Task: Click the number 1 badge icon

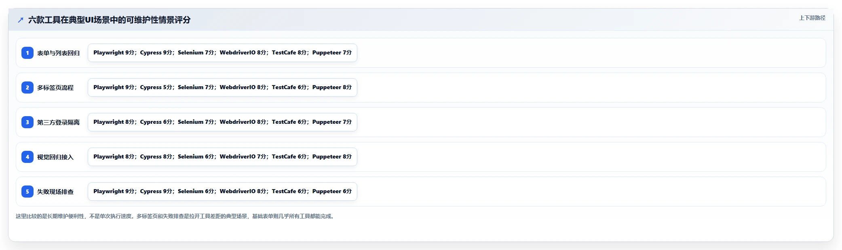Action: (27, 53)
